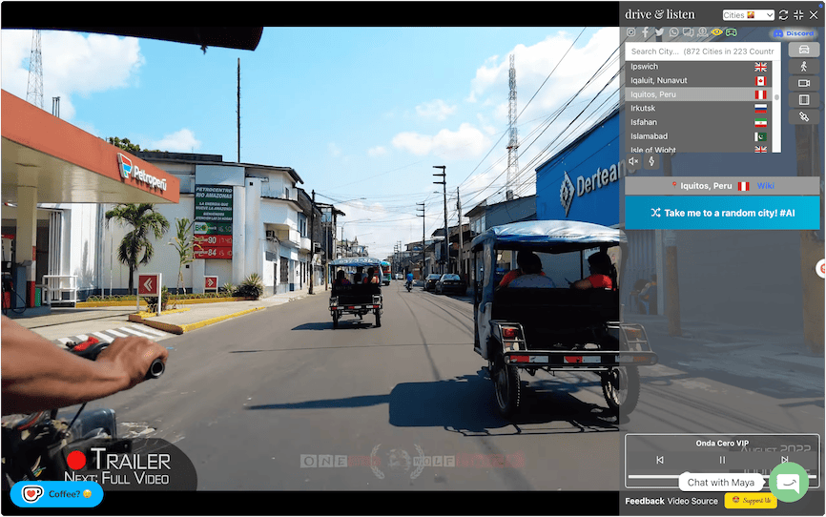Skip to next radio station
This screenshot has height=517, width=826.
tap(784, 460)
